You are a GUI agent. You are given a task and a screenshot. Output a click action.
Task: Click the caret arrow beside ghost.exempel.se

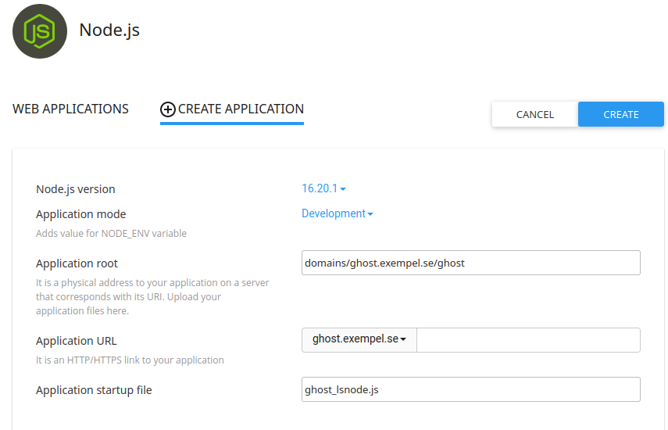(x=404, y=339)
